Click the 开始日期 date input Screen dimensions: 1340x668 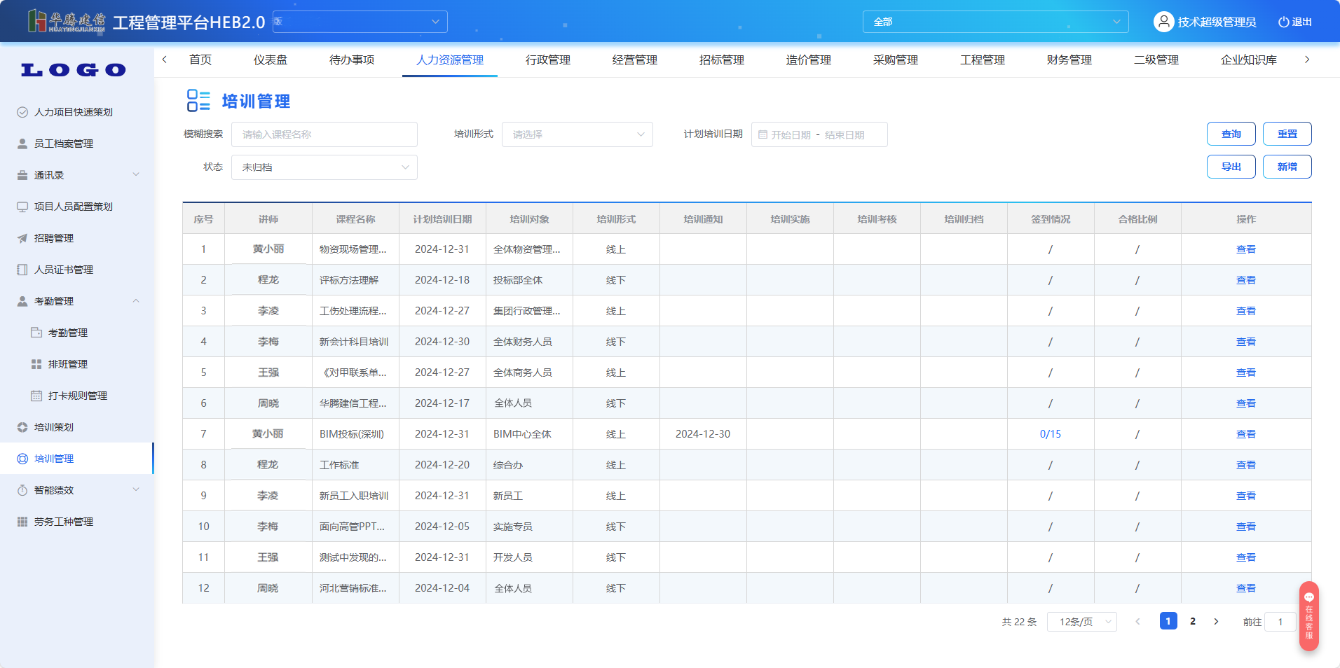(x=791, y=135)
